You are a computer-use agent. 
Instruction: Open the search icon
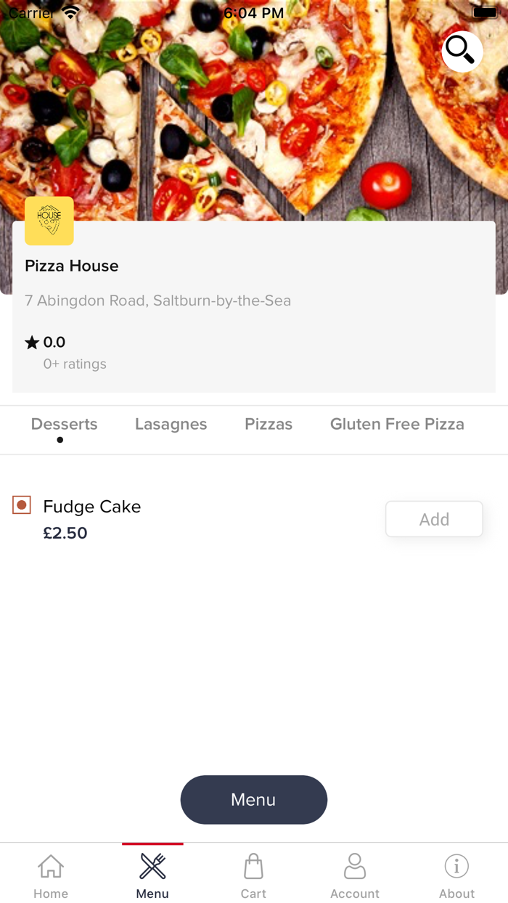click(x=462, y=52)
